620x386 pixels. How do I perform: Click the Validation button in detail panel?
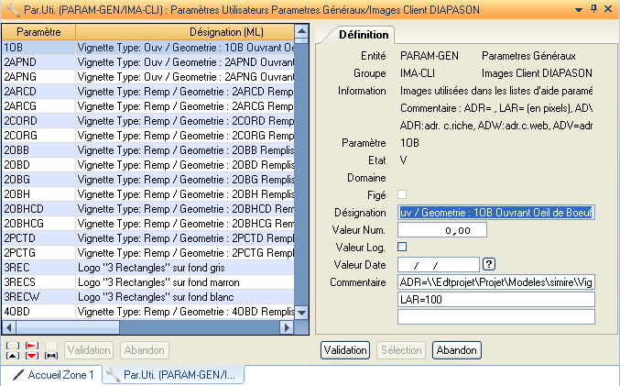click(345, 350)
